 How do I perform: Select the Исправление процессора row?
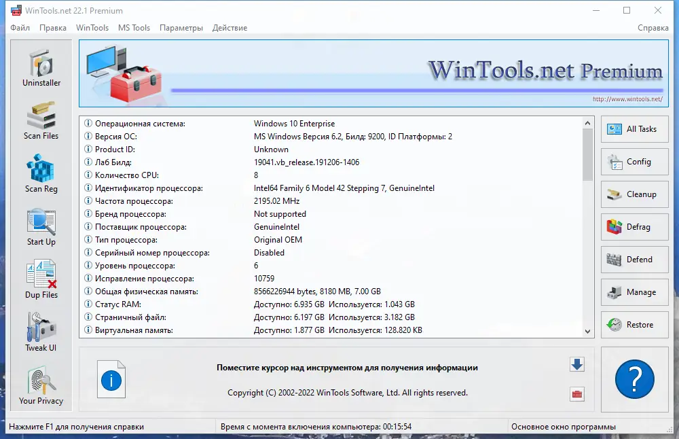click(331, 278)
